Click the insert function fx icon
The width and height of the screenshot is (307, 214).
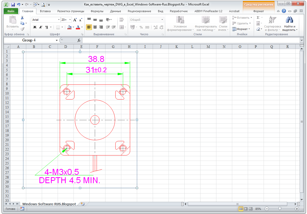(79, 40)
